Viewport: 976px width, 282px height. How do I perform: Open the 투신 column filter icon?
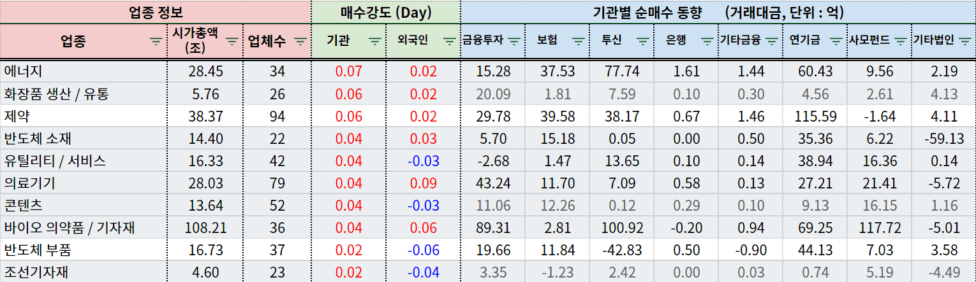coord(643,42)
